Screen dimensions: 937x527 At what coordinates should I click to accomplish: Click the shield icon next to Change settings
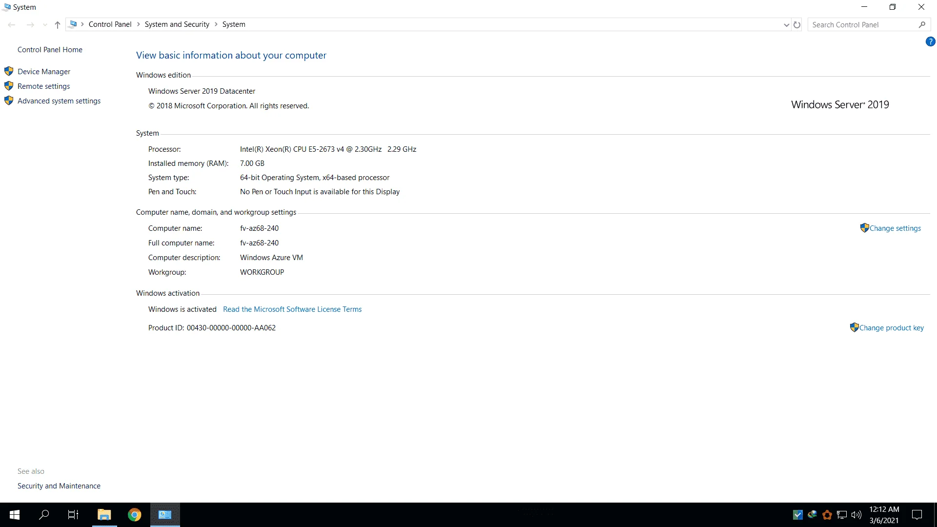coord(864,228)
